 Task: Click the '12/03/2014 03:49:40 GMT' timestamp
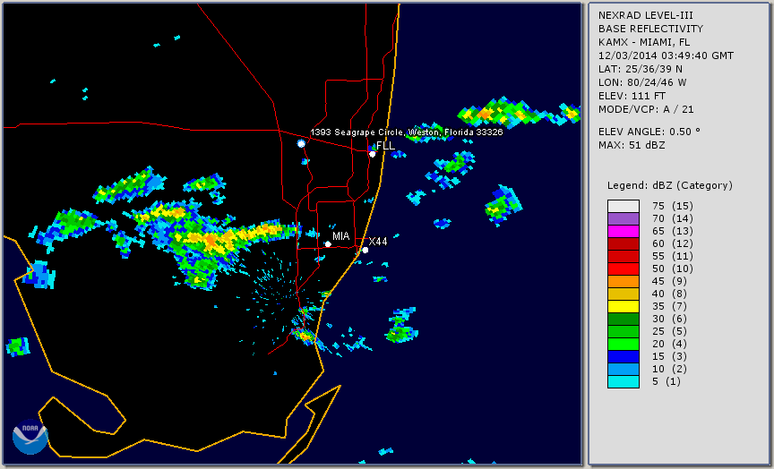pos(666,55)
